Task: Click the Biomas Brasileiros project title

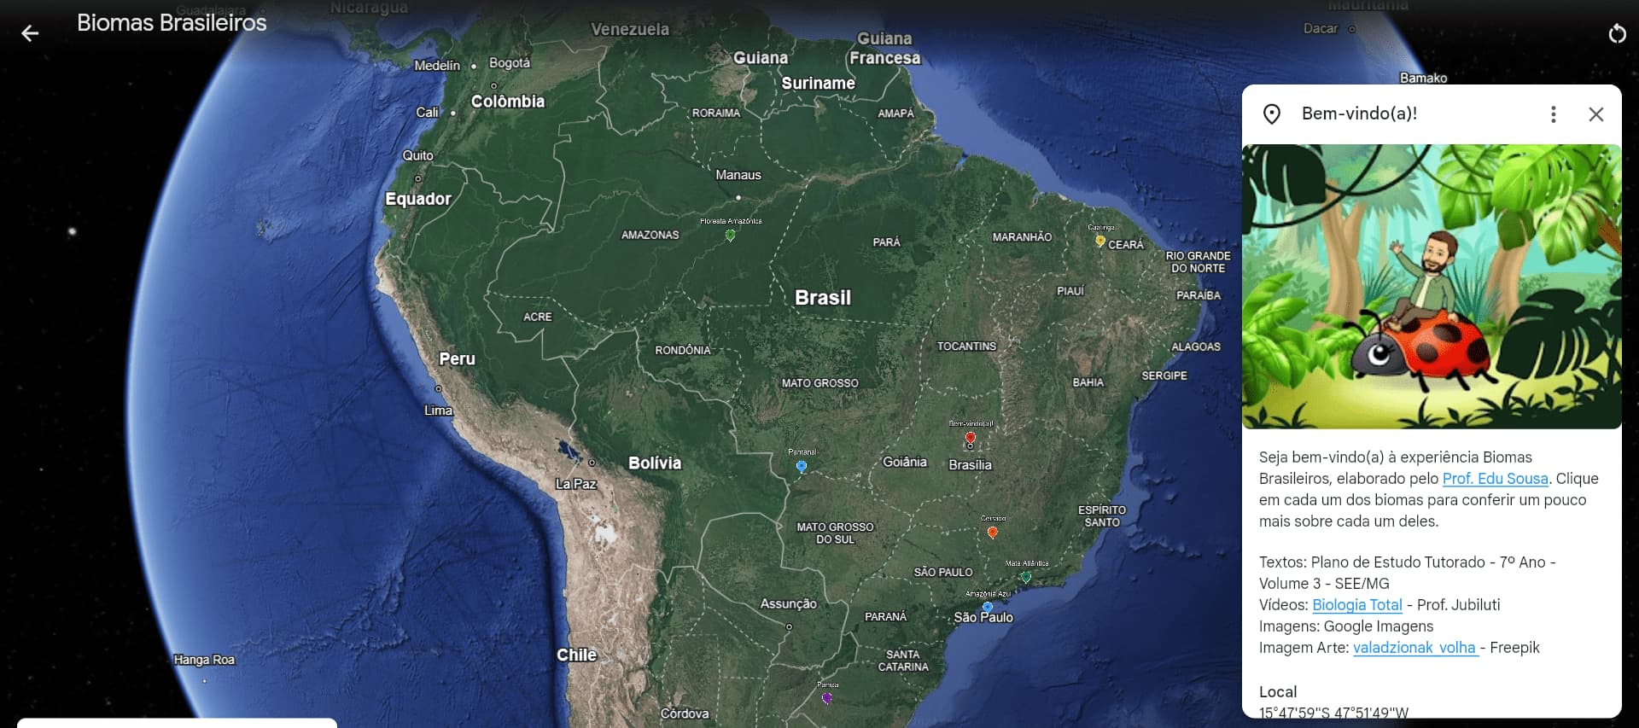Action: coord(172,23)
